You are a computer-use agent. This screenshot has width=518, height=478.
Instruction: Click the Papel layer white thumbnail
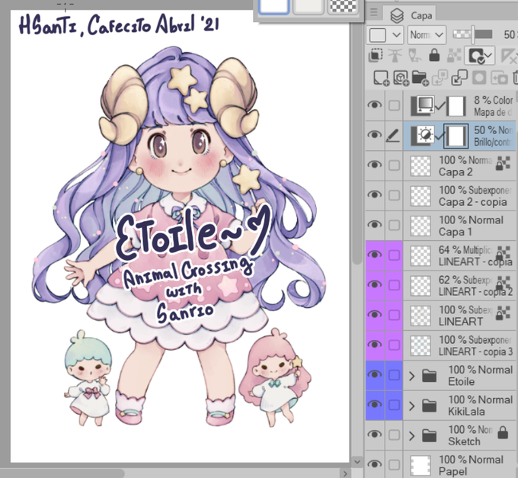pos(420,465)
